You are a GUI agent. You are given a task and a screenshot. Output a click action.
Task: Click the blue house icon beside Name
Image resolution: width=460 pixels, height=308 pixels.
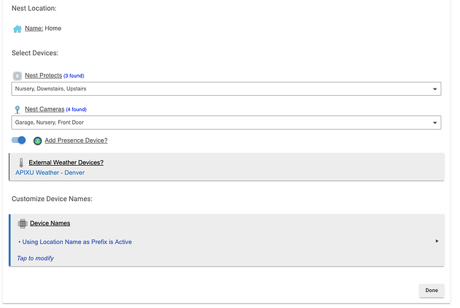click(17, 29)
